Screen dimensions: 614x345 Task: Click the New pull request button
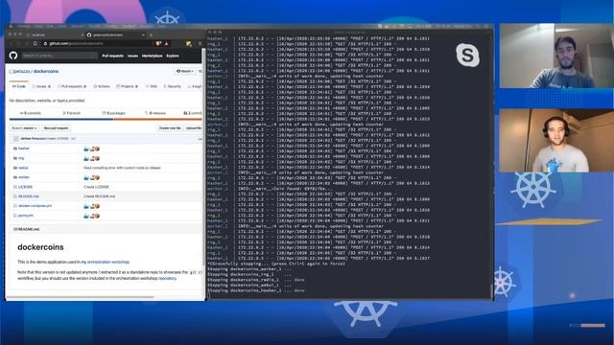56,127
